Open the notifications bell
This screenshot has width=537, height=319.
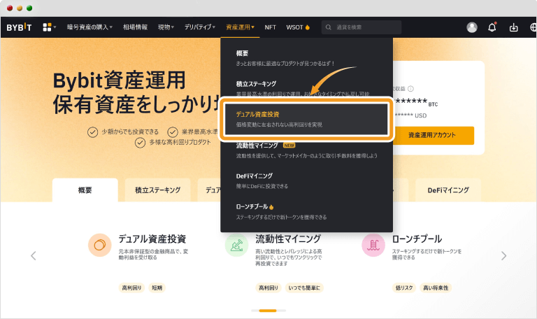point(492,27)
